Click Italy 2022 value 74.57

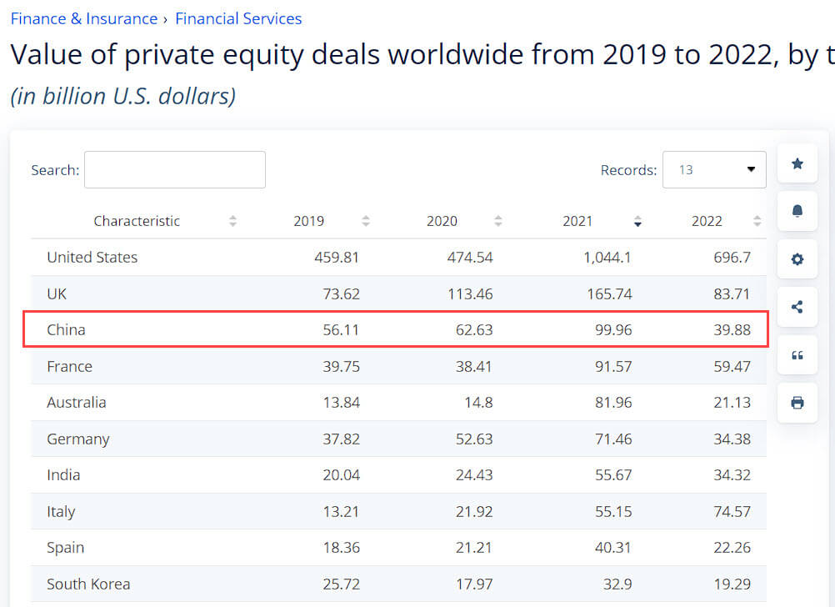pyautogui.click(x=732, y=512)
